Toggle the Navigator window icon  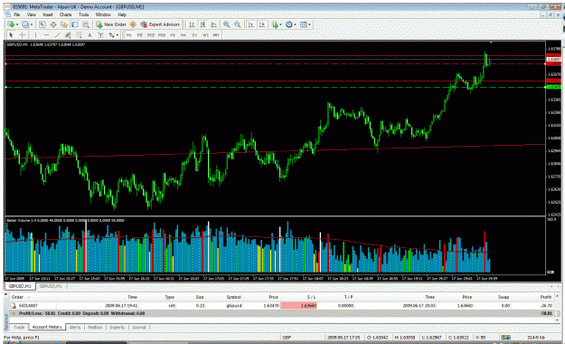tap(64, 24)
